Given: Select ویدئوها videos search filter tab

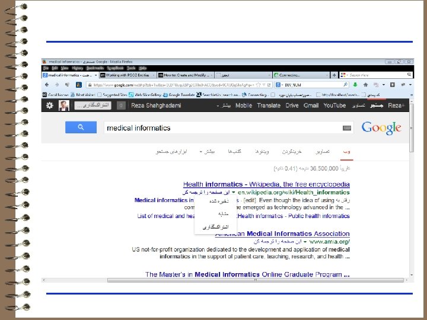Looking at the screenshot, I should click(x=262, y=152).
